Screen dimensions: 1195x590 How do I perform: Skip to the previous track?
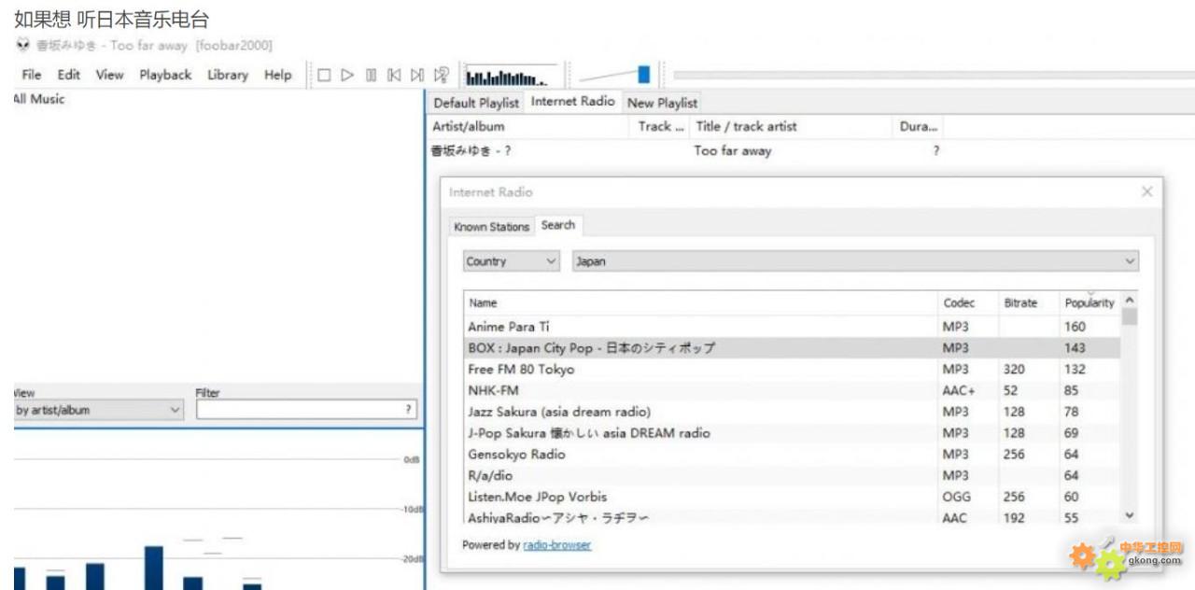pos(394,76)
